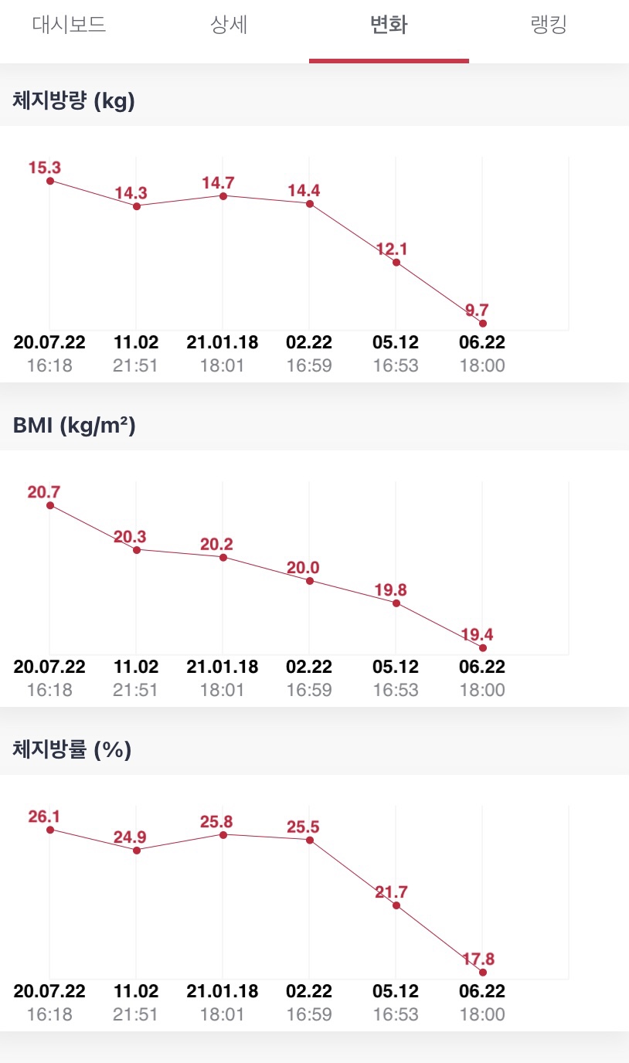Tap the 20.3 BMI data point
Image resolution: width=629 pixels, height=1063 pixels.
[x=137, y=549]
